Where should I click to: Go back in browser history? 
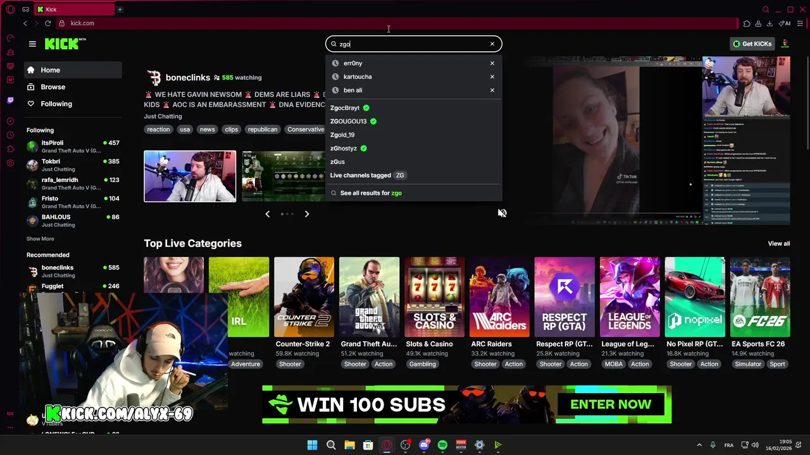25,23
